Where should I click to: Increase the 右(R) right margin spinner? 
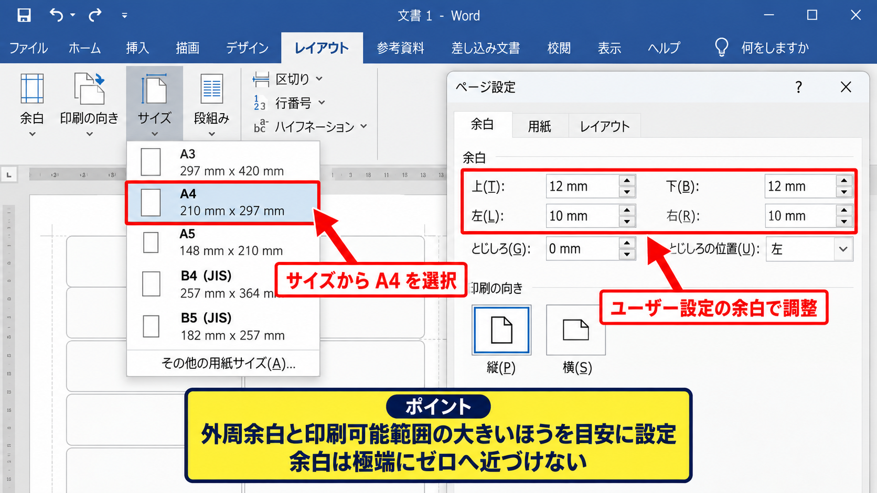(844, 210)
